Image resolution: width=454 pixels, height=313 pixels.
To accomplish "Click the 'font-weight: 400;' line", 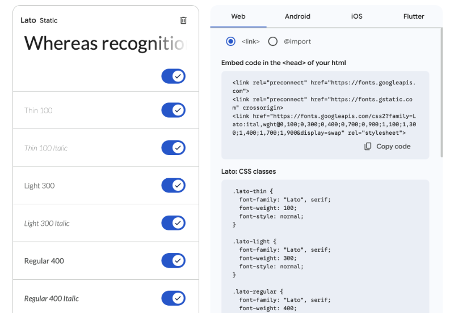I will click(268, 308).
